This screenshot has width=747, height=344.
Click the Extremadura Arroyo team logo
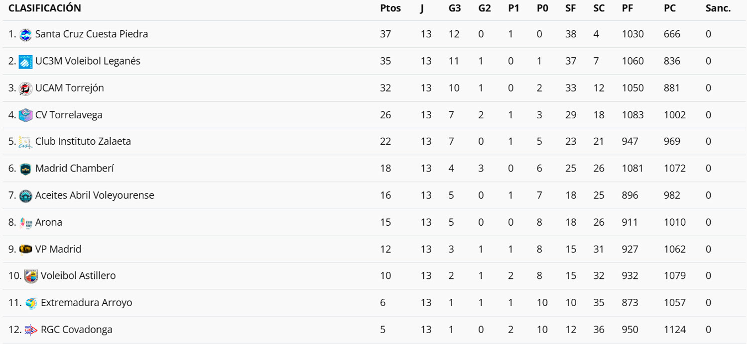coord(31,303)
